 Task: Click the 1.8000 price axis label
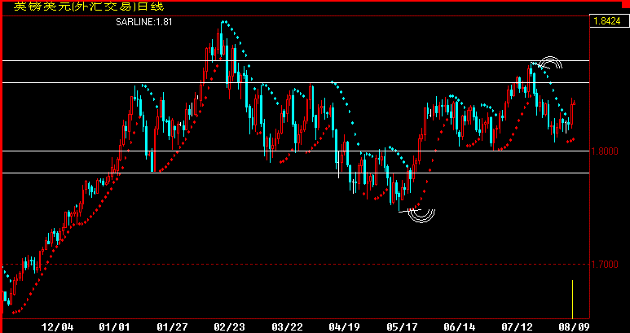pyautogui.click(x=605, y=151)
